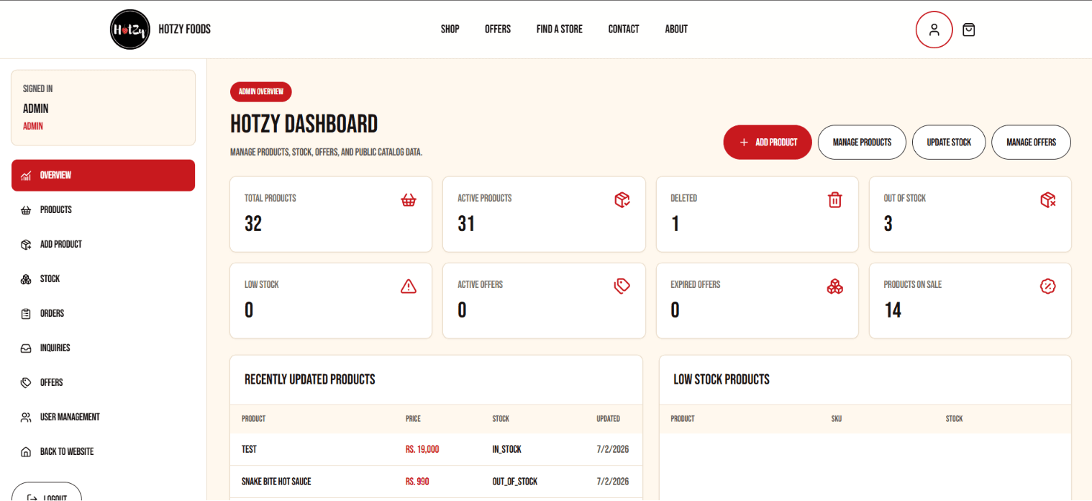This screenshot has height=501, width=1092.
Task: Click the TEST product row name
Action: (x=249, y=449)
